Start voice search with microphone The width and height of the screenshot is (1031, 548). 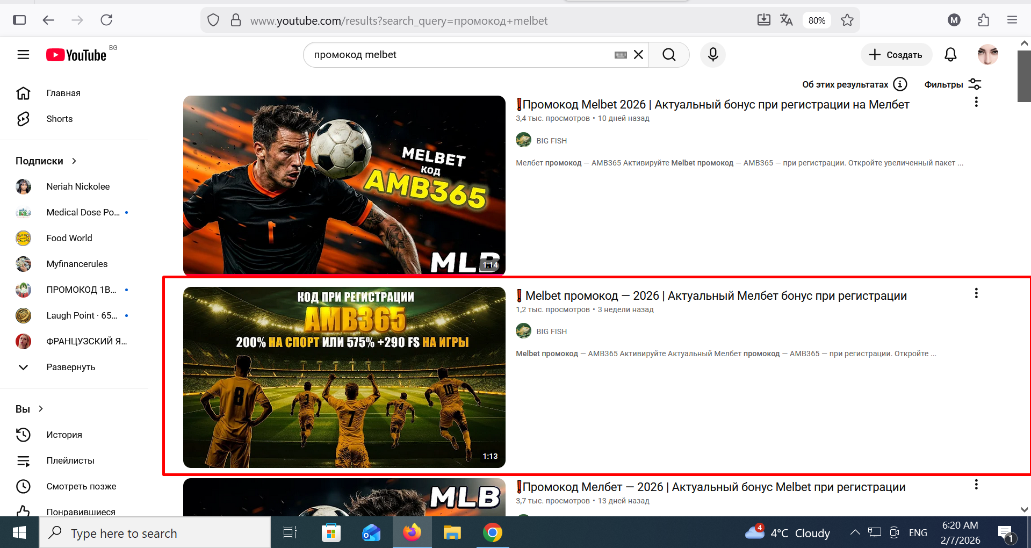click(713, 55)
